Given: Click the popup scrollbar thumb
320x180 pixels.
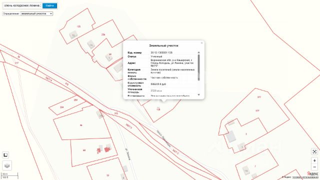Looking at the screenshot, I should 199,67.
